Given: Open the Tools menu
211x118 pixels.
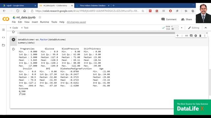Looking at the screenshot, I should click(x=54, y=22).
